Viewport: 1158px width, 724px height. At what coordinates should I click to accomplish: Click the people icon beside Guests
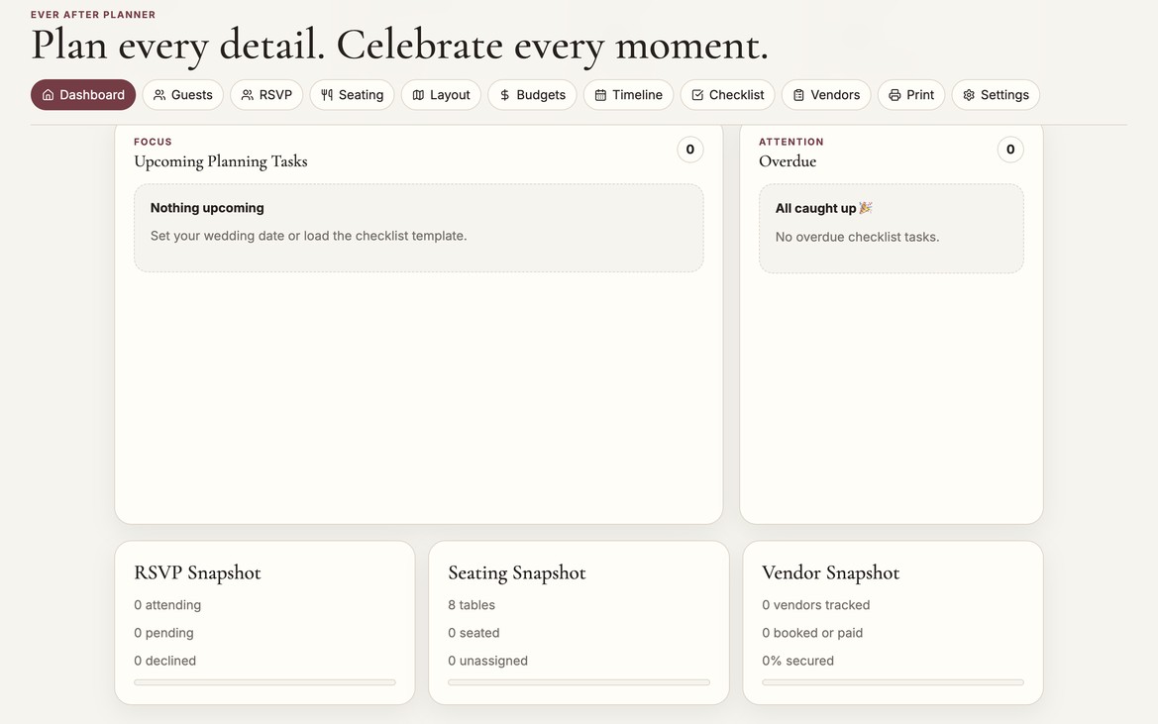coord(159,95)
